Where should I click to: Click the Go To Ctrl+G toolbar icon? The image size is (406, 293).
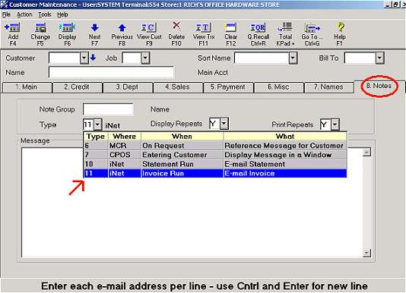(312, 27)
